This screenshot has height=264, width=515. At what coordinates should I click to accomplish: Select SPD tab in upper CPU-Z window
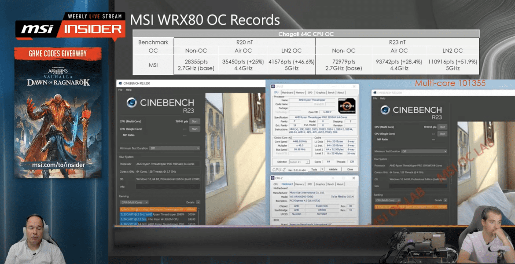tap(310, 93)
